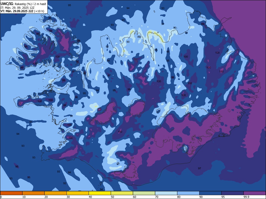Click the legend tick label '70'
The image size is (266, 199).
click(157, 197)
